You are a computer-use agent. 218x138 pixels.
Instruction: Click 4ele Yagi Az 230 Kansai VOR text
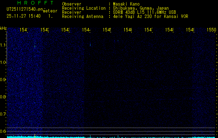click(150, 17)
